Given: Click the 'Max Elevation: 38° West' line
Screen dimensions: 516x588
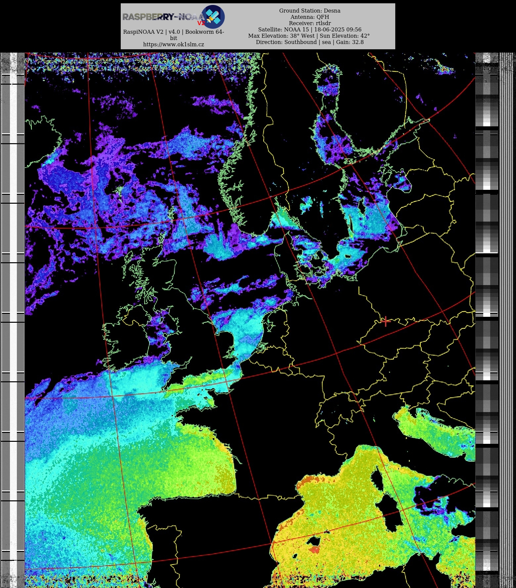Looking at the screenshot, I should (309, 36).
